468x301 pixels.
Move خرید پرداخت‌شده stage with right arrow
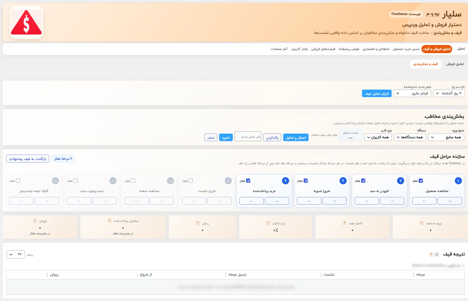(x=277, y=201)
